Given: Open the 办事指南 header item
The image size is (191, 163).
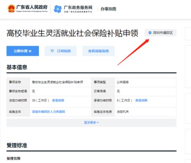Looking at the screenshot, I should click(108, 9).
